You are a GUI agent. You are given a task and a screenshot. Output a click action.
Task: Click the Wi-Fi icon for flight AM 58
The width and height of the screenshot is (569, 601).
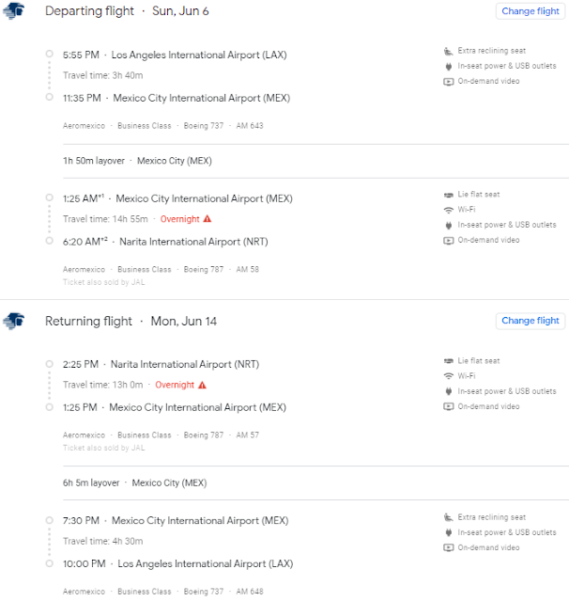point(448,210)
